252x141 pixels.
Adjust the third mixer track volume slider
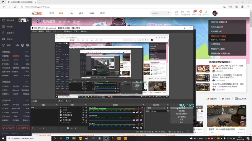pos(112,128)
